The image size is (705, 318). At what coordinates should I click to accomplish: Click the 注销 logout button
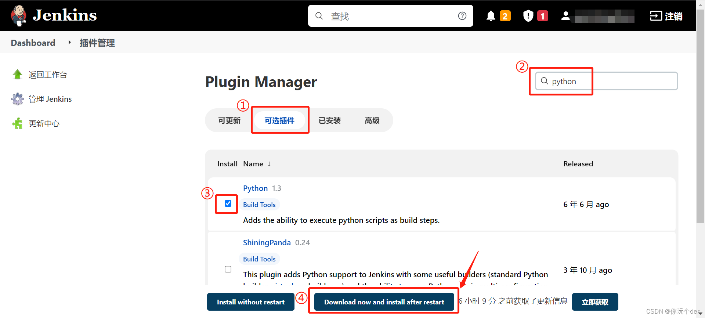tap(666, 16)
